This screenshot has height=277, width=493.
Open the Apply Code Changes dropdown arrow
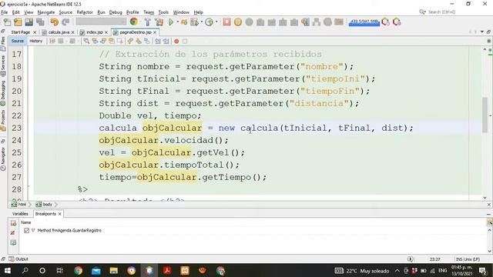tap(216, 22)
